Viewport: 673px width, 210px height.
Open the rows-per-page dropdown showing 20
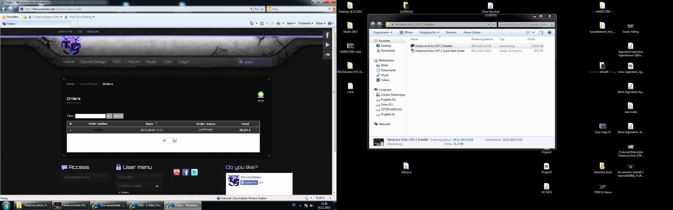tap(169, 140)
